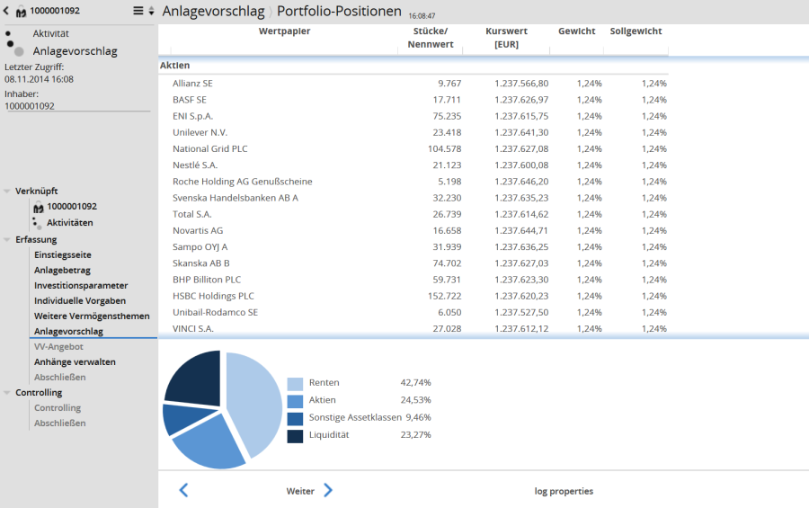Click the back arrow in top-left header
Screen dimensions: 809x508
[7, 11]
